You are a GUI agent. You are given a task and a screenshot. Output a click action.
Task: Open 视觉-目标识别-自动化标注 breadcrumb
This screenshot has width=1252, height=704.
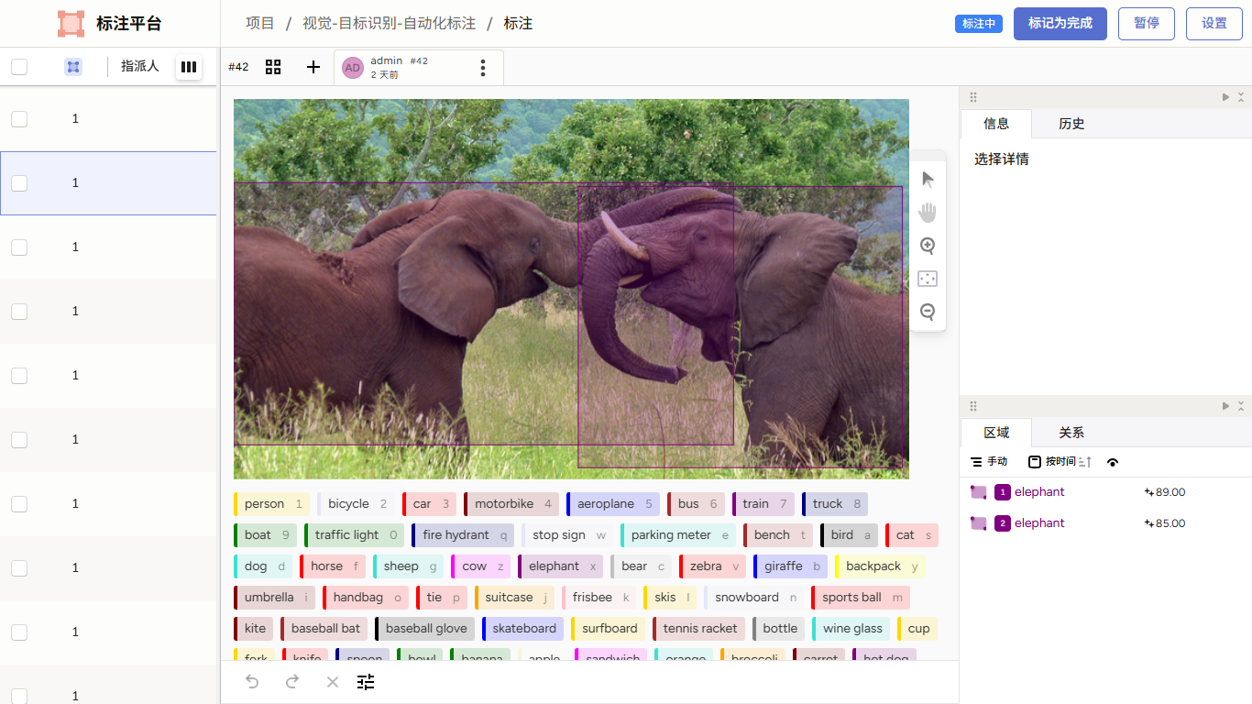click(x=390, y=24)
